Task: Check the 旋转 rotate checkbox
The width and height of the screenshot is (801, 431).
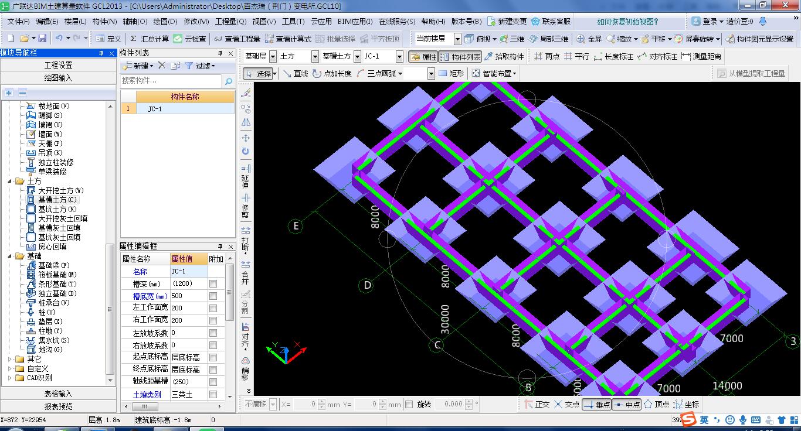Action: pos(409,404)
